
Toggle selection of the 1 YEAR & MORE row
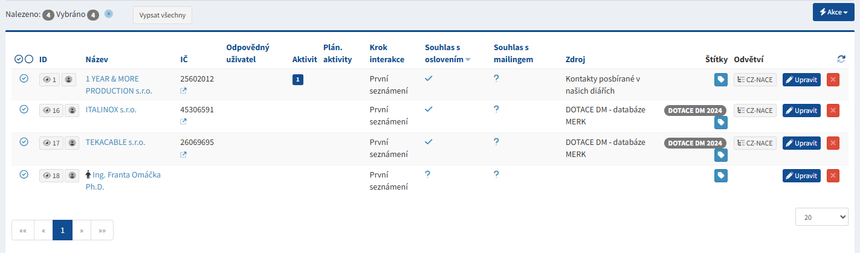tap(24, 78)
